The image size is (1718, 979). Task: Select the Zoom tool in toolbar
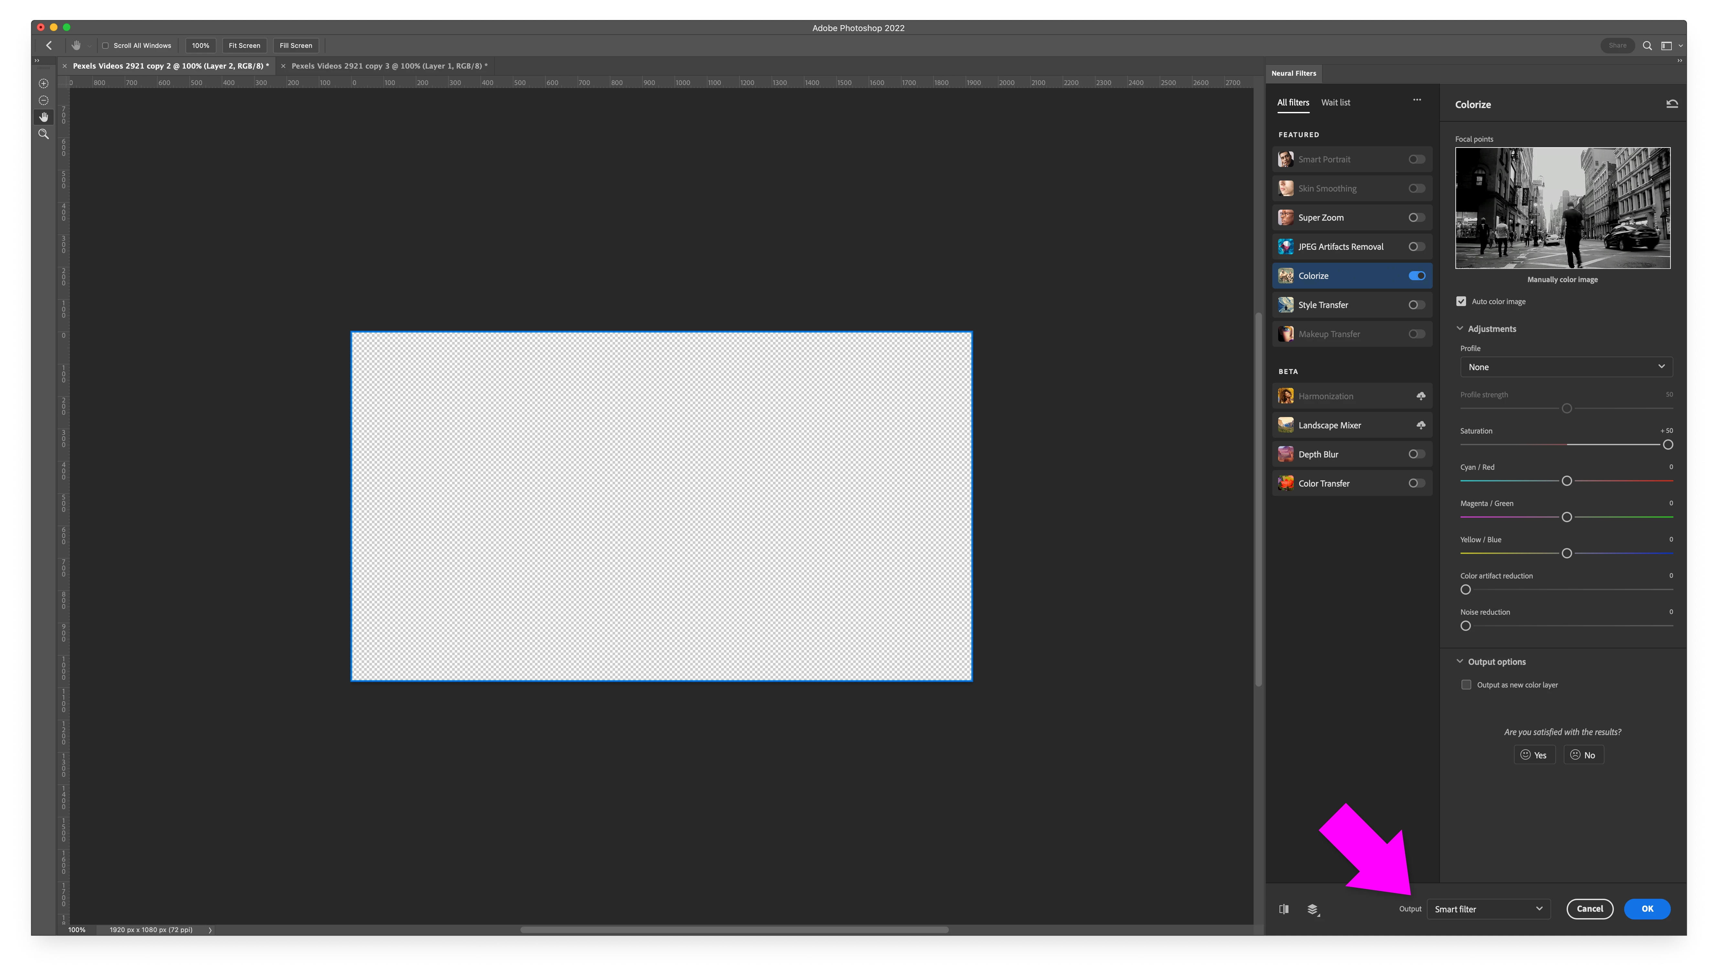[44, 134]
